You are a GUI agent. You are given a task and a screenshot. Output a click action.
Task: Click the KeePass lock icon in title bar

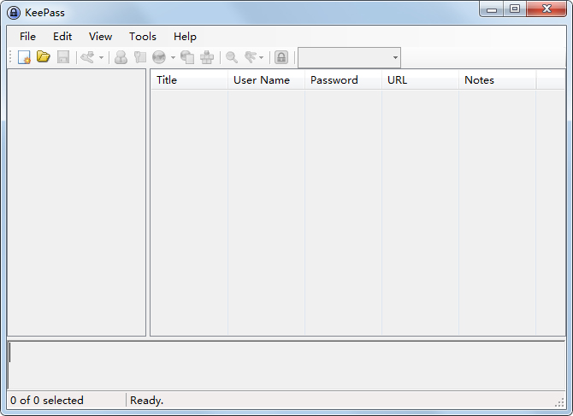coord(14,13)
